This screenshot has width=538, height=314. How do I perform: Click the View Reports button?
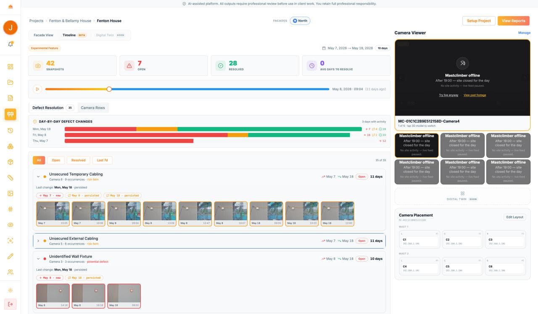tap(514, 21)
